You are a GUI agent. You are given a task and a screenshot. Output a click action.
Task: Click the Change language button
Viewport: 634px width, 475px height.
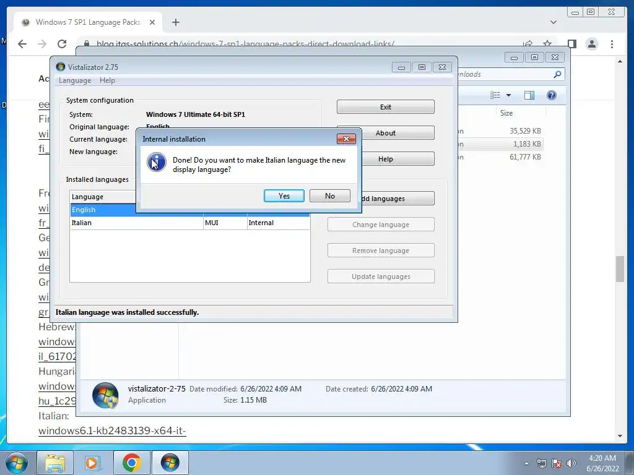(x=381, y=225)
